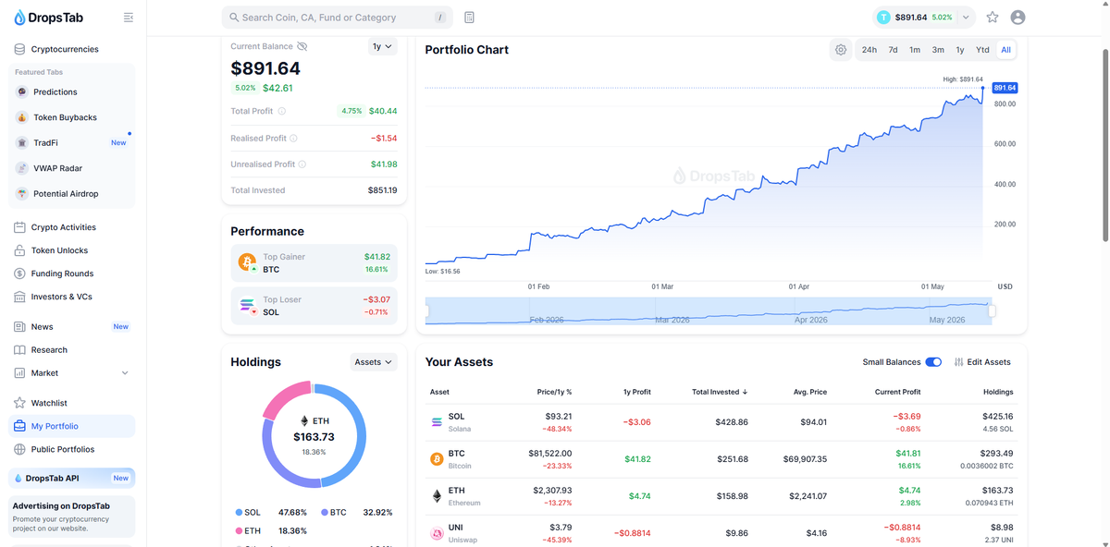This screenshot has height=547, width=1110.
Task: Open Crypto Activities page
Action: [72, 227]
